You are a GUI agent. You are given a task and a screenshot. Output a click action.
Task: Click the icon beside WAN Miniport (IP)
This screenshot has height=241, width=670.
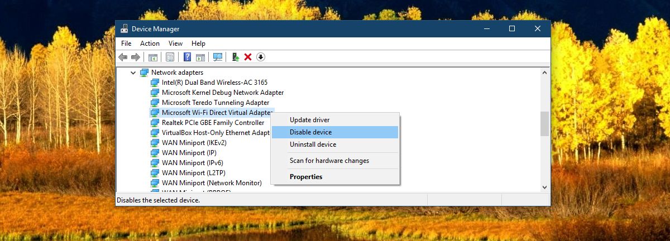point(155,153)
